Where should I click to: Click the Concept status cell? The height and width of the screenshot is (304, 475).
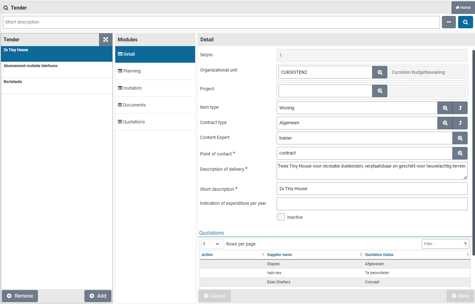point(372,282)
